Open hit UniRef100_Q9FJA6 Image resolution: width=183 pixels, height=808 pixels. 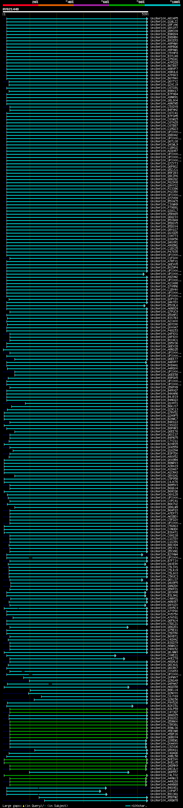(164, 25)
